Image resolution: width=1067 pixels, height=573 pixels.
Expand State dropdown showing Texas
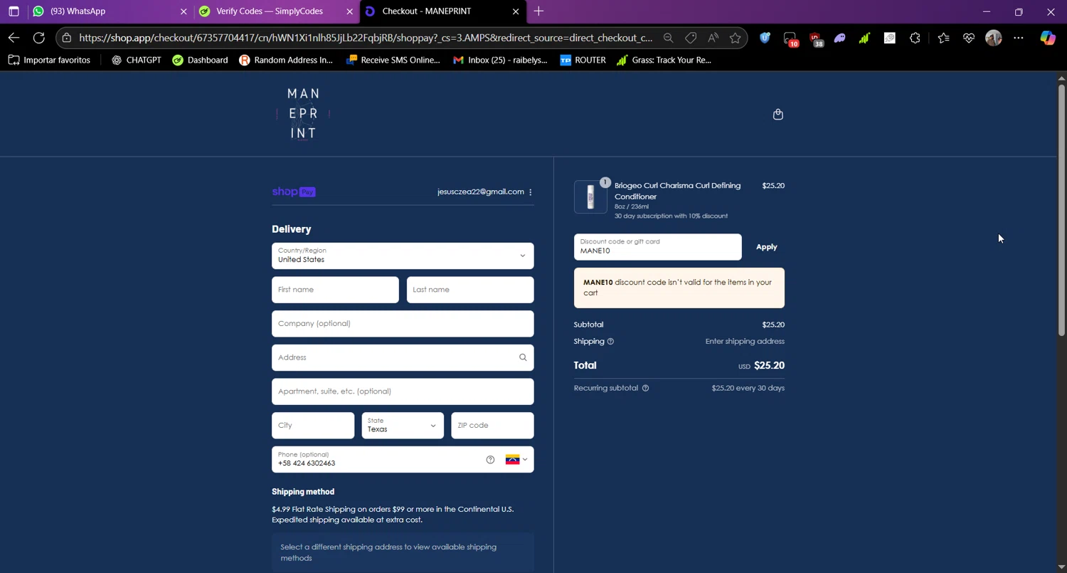point(403,426)
